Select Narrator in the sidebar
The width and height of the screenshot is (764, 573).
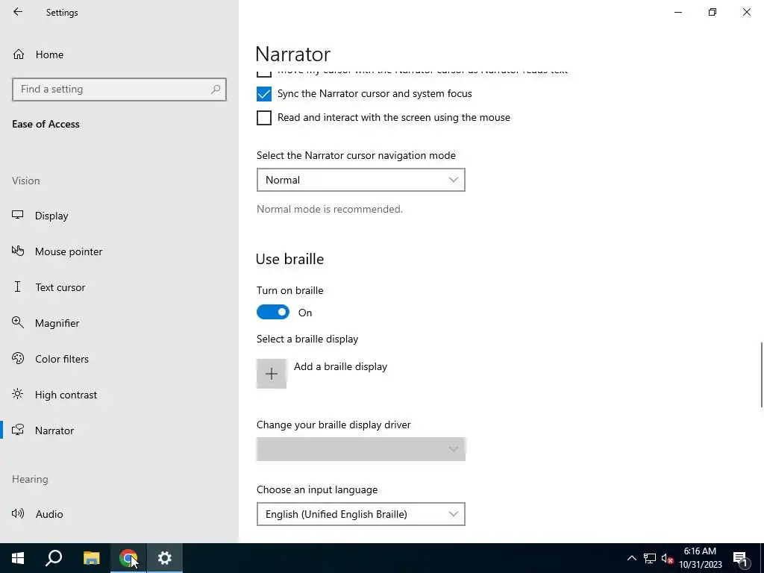[x=54, y=430]
